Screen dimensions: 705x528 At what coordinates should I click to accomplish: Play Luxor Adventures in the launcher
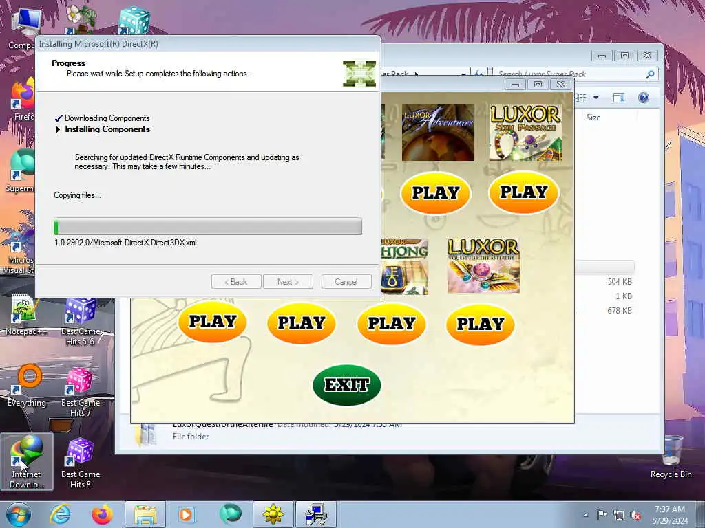point(435,192)
